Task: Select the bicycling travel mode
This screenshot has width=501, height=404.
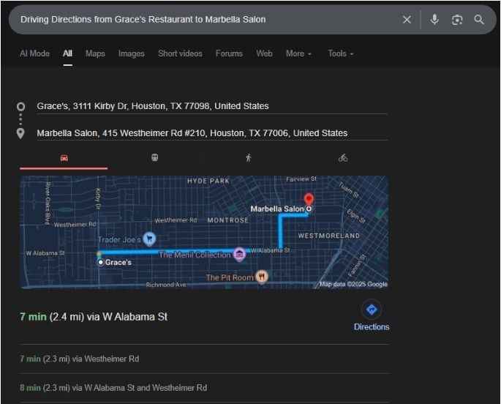Action: pos(343,157)
